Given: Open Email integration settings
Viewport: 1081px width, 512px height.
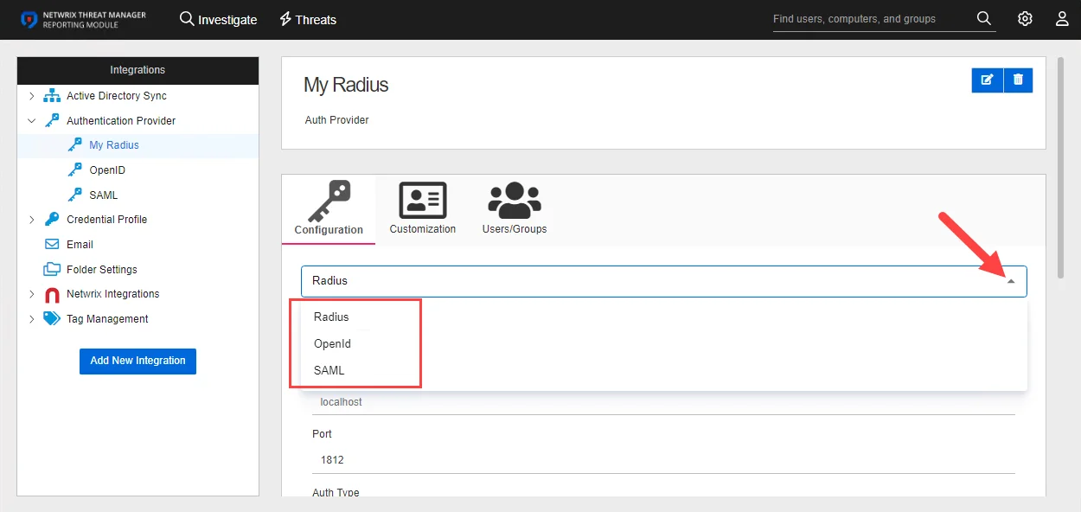Looking at the screenshot, I should pyautogui.click(x=80, y=245).
